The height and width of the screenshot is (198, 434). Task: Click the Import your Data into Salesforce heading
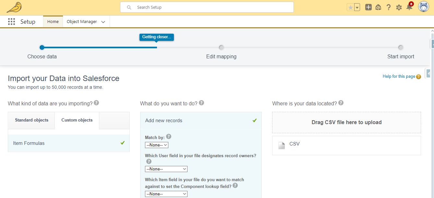click(64, 78)
